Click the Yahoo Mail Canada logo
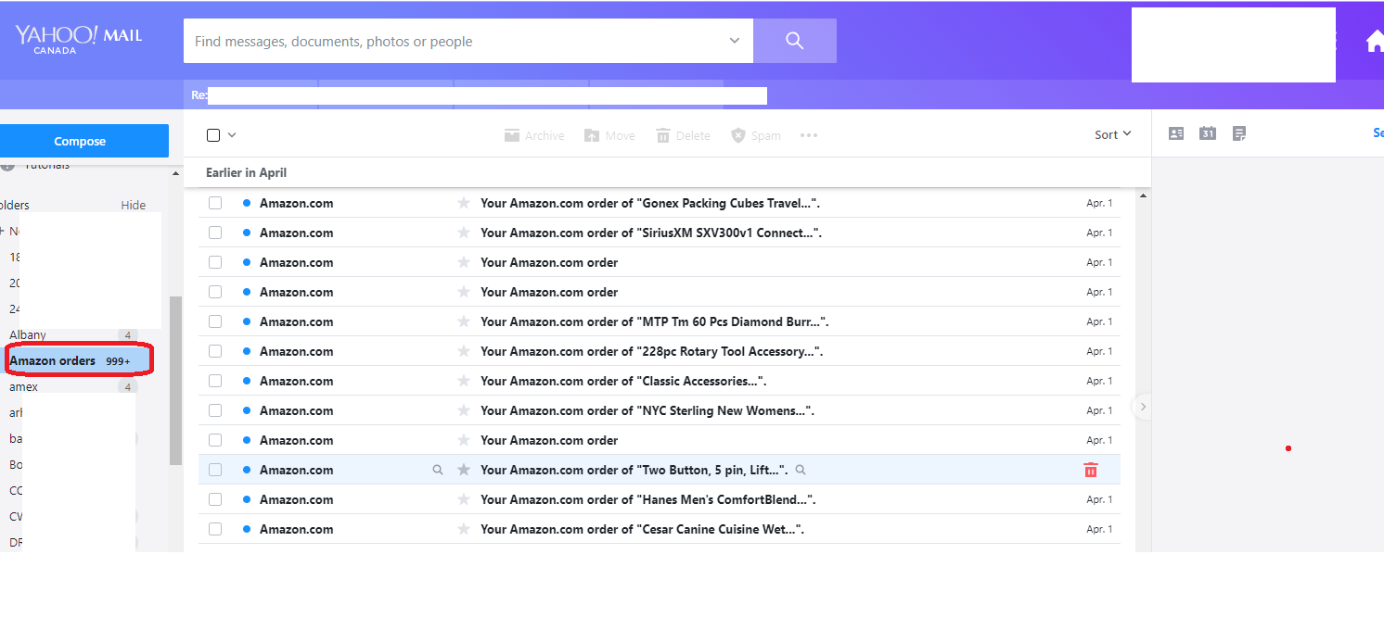 (79, 39)
